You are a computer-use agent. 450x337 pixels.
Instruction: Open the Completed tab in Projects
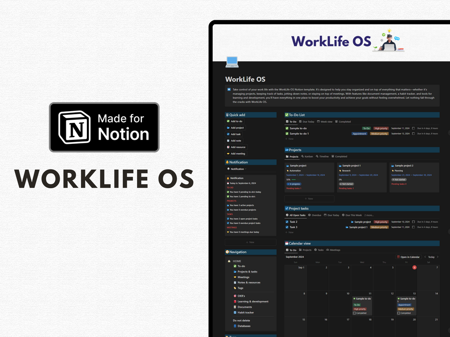point(339,156)
